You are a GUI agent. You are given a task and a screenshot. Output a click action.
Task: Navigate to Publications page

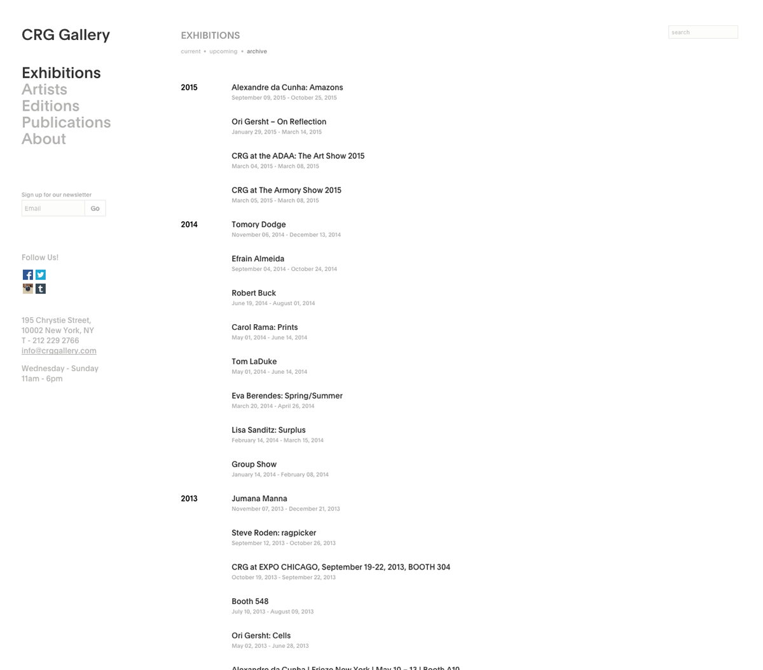[x=66, y=123]
